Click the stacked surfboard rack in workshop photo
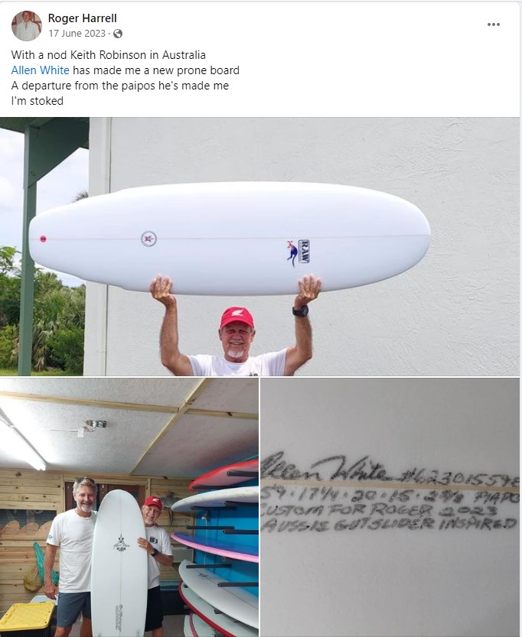 coord(217,548)
